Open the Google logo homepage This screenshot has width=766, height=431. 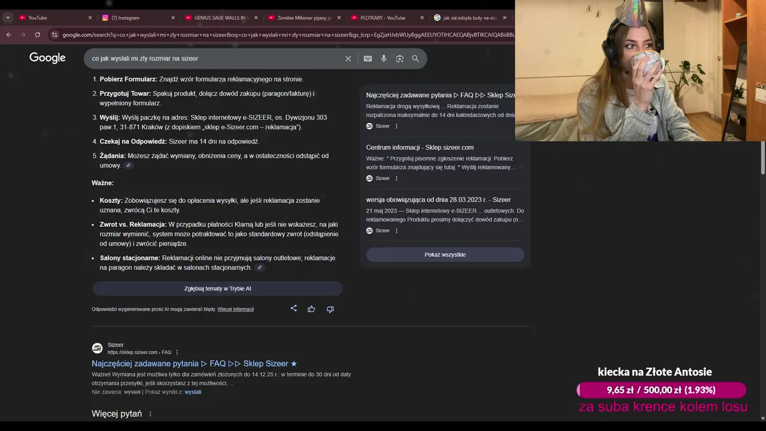[x=47, y=58]
